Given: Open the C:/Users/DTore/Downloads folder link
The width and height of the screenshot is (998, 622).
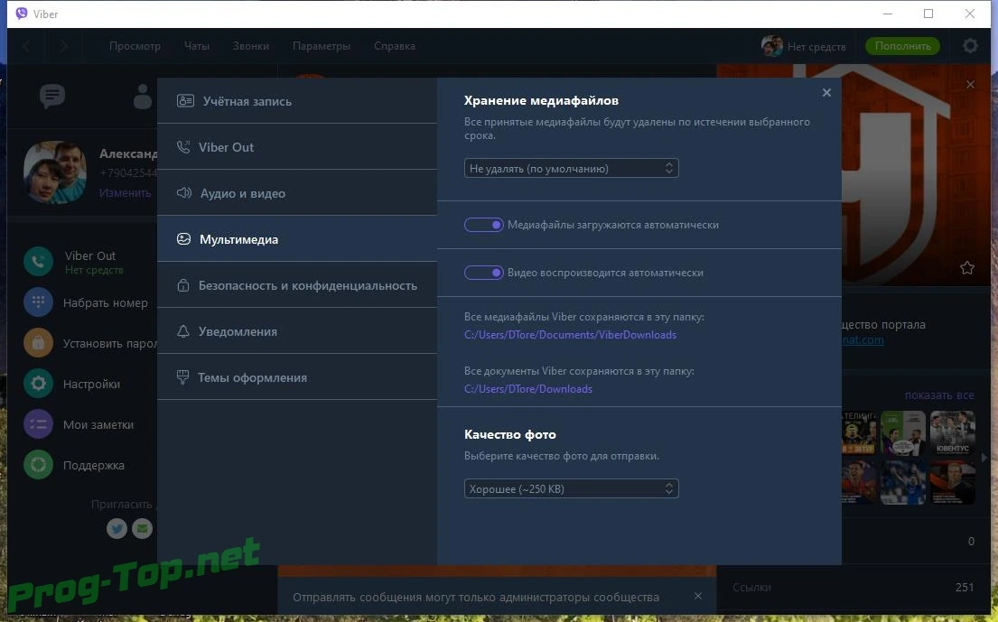Looking at the screenshot, I should coord(528,388).
